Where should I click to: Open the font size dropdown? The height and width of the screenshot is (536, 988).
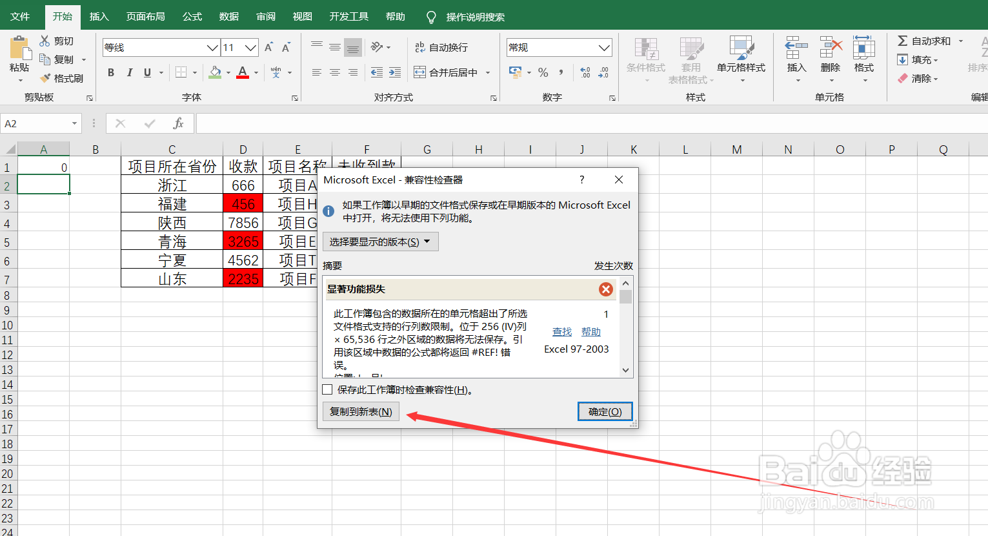click(x=251, y=47)
